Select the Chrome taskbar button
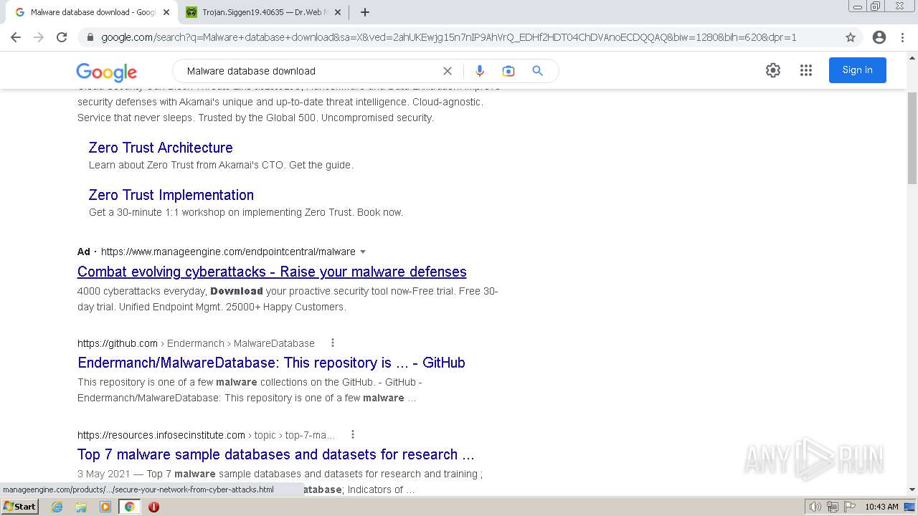 pos(130,507)
